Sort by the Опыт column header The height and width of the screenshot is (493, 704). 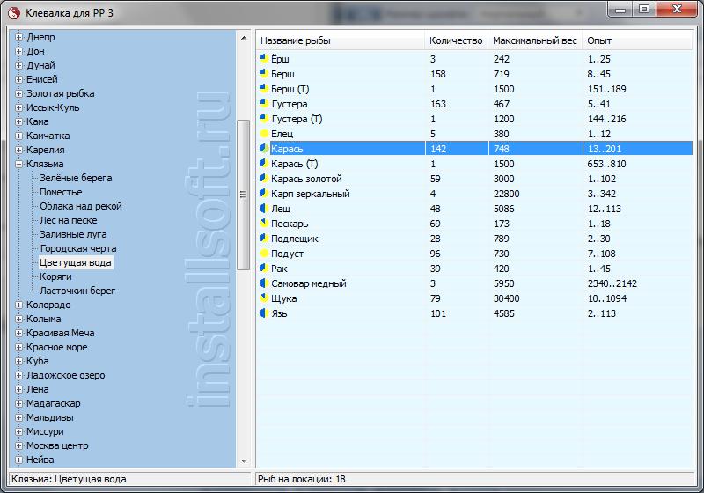[x=637, y=40]
